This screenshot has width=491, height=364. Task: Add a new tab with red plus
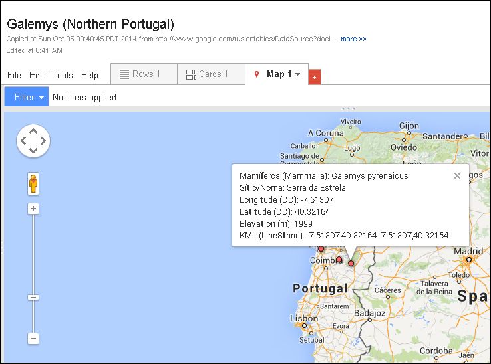tap(315, 77)
